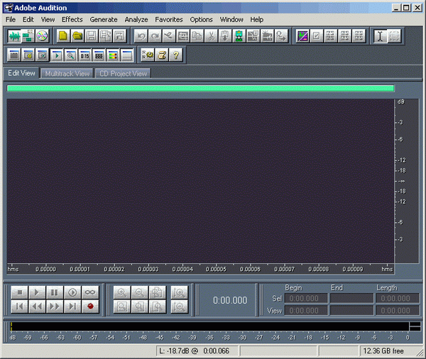Switch to the CD Project View tab
Screen dimensions: 426x359
[x=123, y=74]
